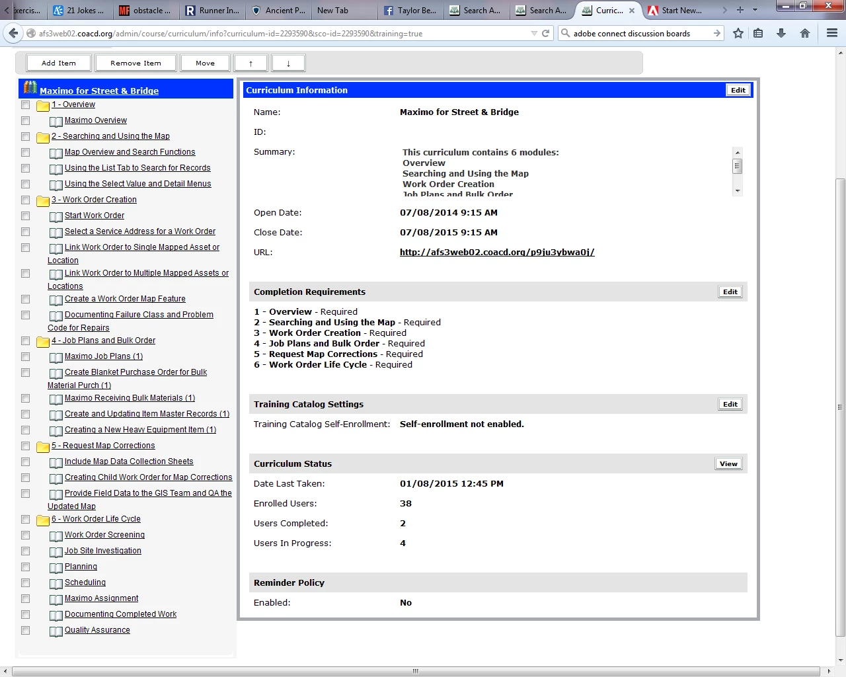The width and height of the screenshot is (846, 677).
Task: Click View in Curriculum Status
Action: (x=729, y=463)
